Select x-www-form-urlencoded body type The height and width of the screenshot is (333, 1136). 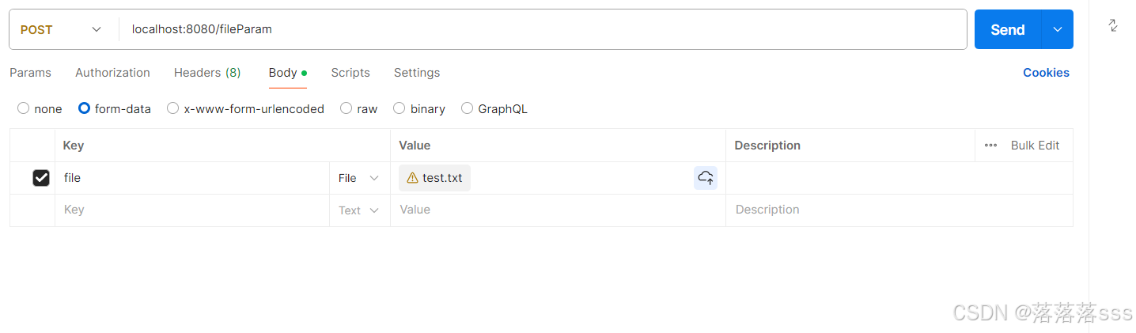[x=173, y=108]
